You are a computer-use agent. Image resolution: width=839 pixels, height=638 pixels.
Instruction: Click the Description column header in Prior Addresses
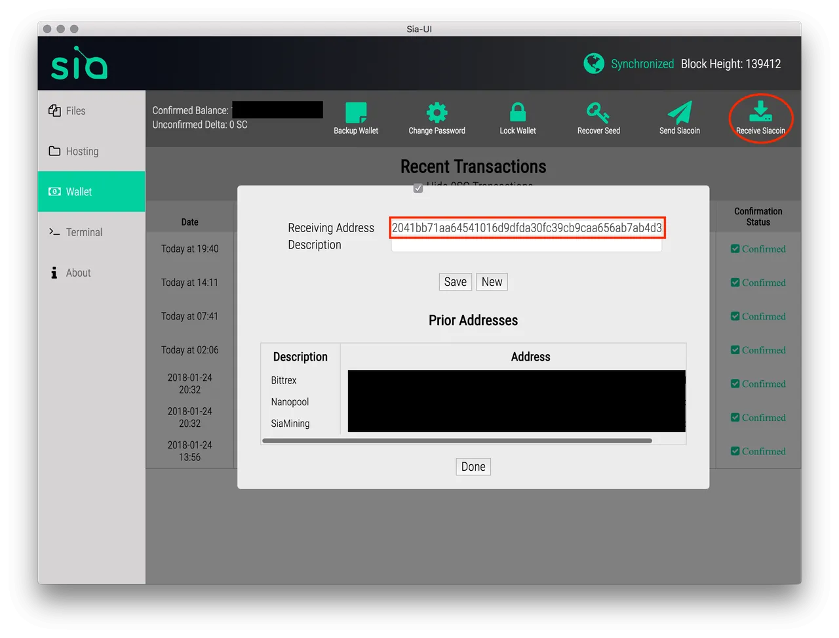point(300,357)
